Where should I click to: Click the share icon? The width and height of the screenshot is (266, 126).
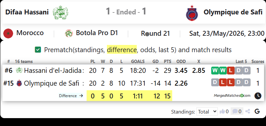pos(248,111)
